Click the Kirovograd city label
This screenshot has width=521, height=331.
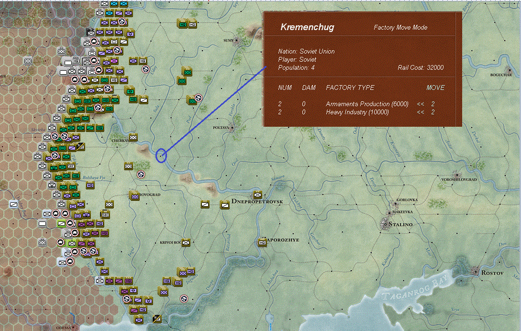150,195
